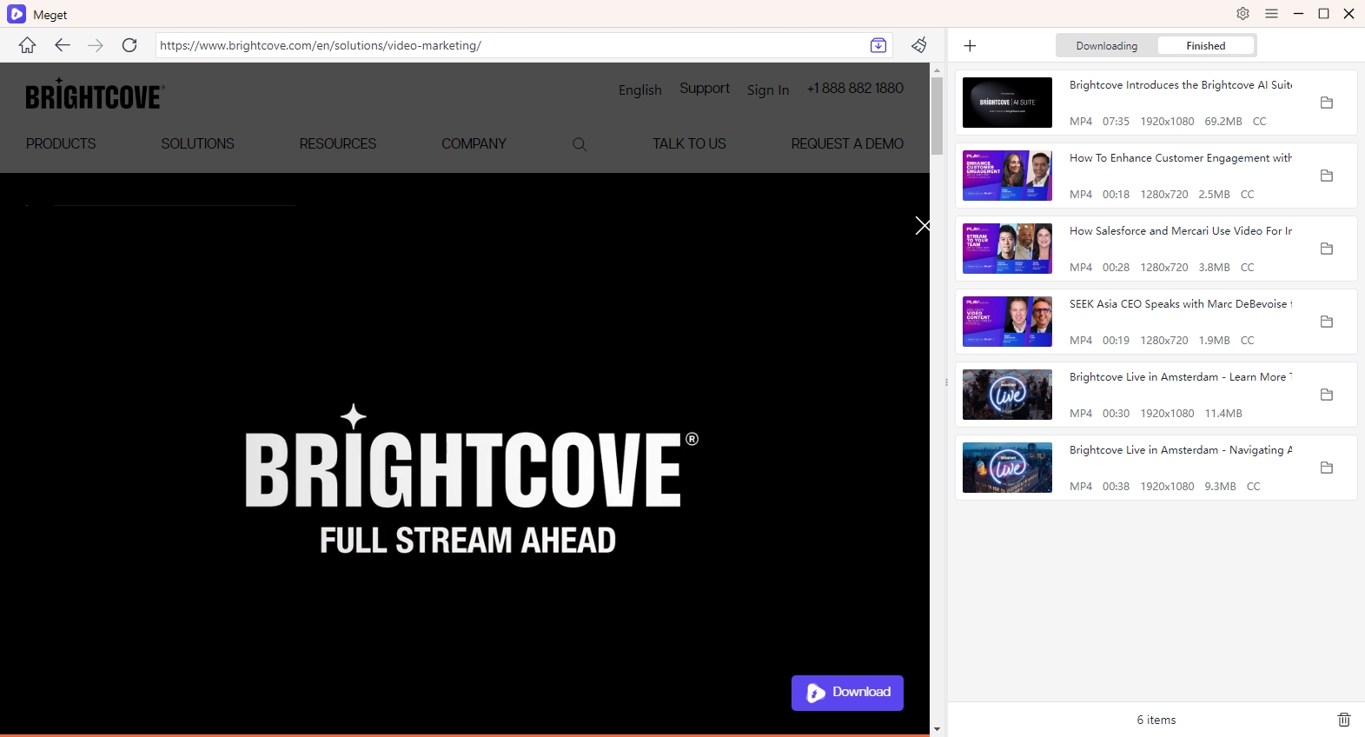Click the search magnifier on Brightcove site
The width and height of the screenshot is (1365, 737).
point(580,144)
